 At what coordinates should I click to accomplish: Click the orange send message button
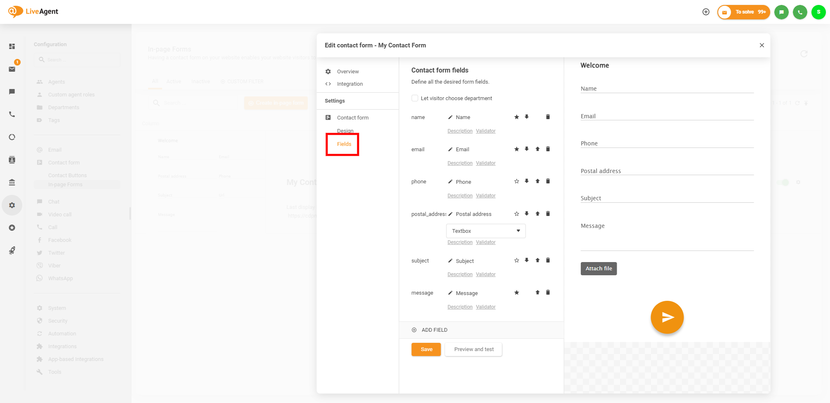667,317
